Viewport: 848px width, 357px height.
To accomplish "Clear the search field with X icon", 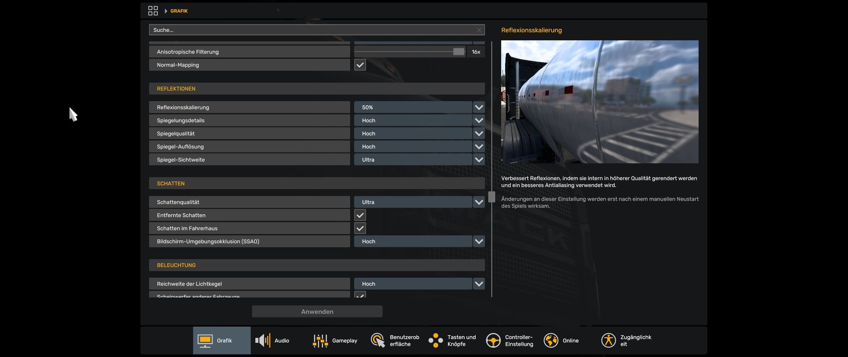I will click(x=479, y=30).
